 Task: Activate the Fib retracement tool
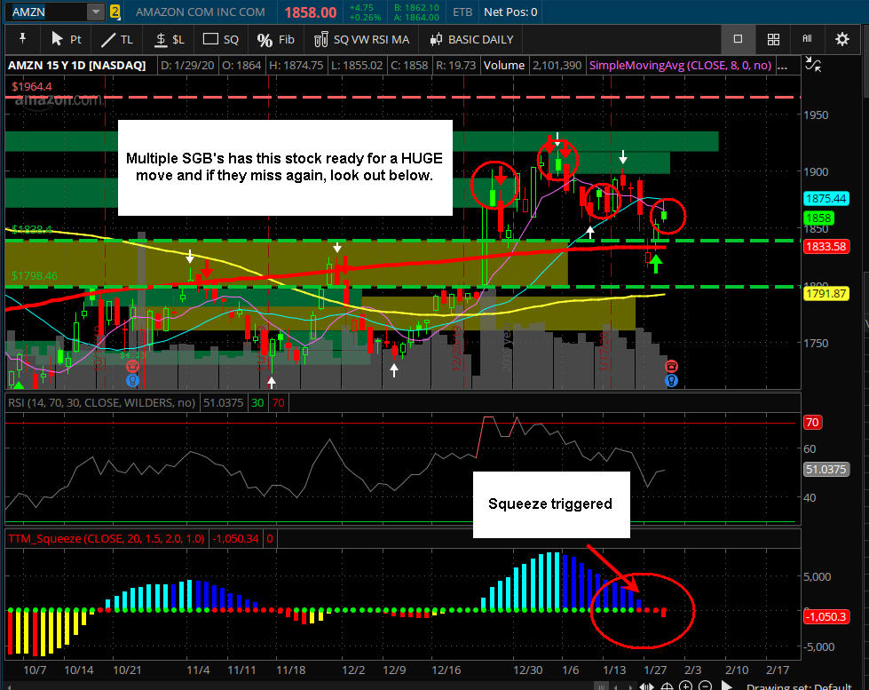point(275,39)
